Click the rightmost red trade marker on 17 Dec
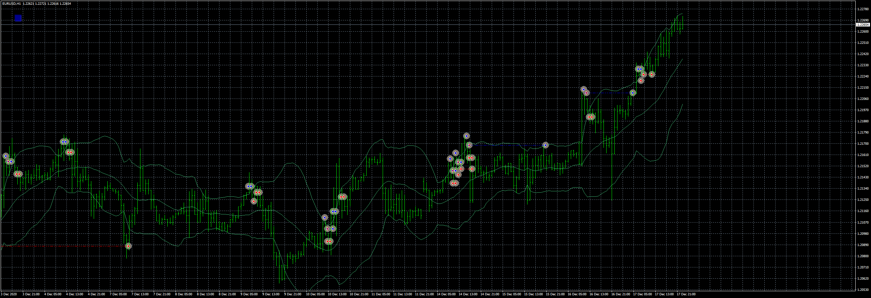 pos(652,74)
